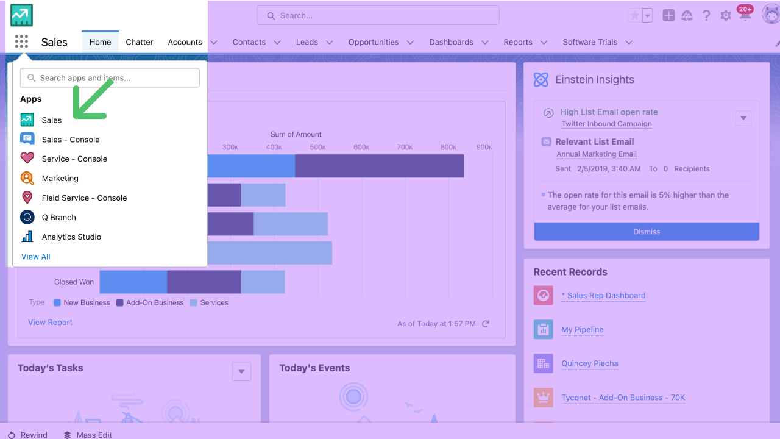Viewport: 780px width, 439px height.
Task: Open Today's Tasks filter dropdown
Action: click(241, 371)
